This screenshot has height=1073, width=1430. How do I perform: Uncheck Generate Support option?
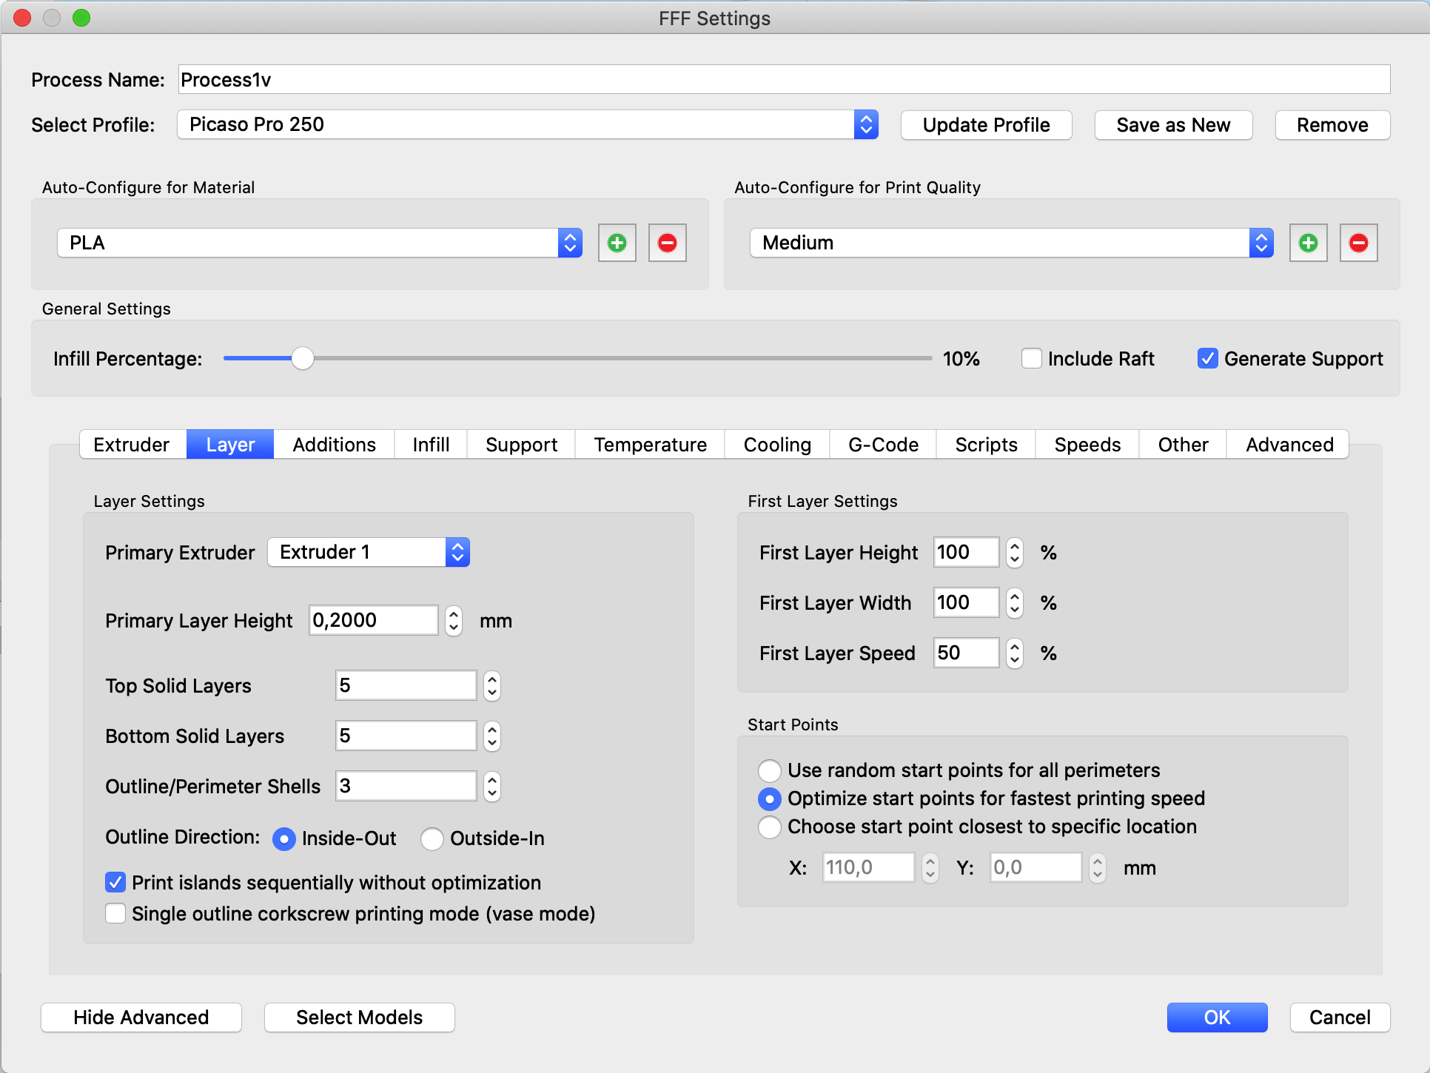pyautogui.click(x=1207, y=358)
